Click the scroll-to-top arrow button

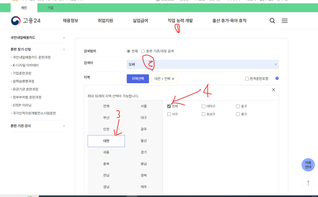308,183
